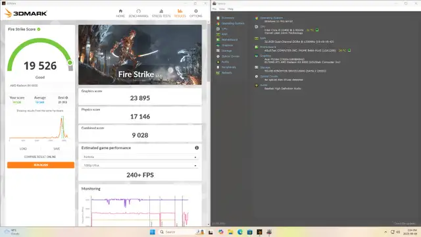The height and width of the screenshot is (237, 421).
Task: Click the motherboard temperature indicator icon
Action: 349,50
